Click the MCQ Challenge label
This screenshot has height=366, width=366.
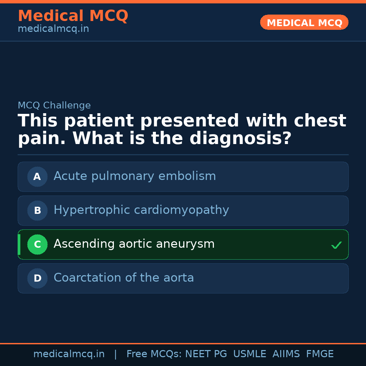[54, 106]
